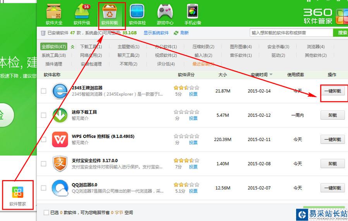This screenshot has height=221, width=348.
Task: Sort by 安装时间 using the arrow
Action: (271, 75)
